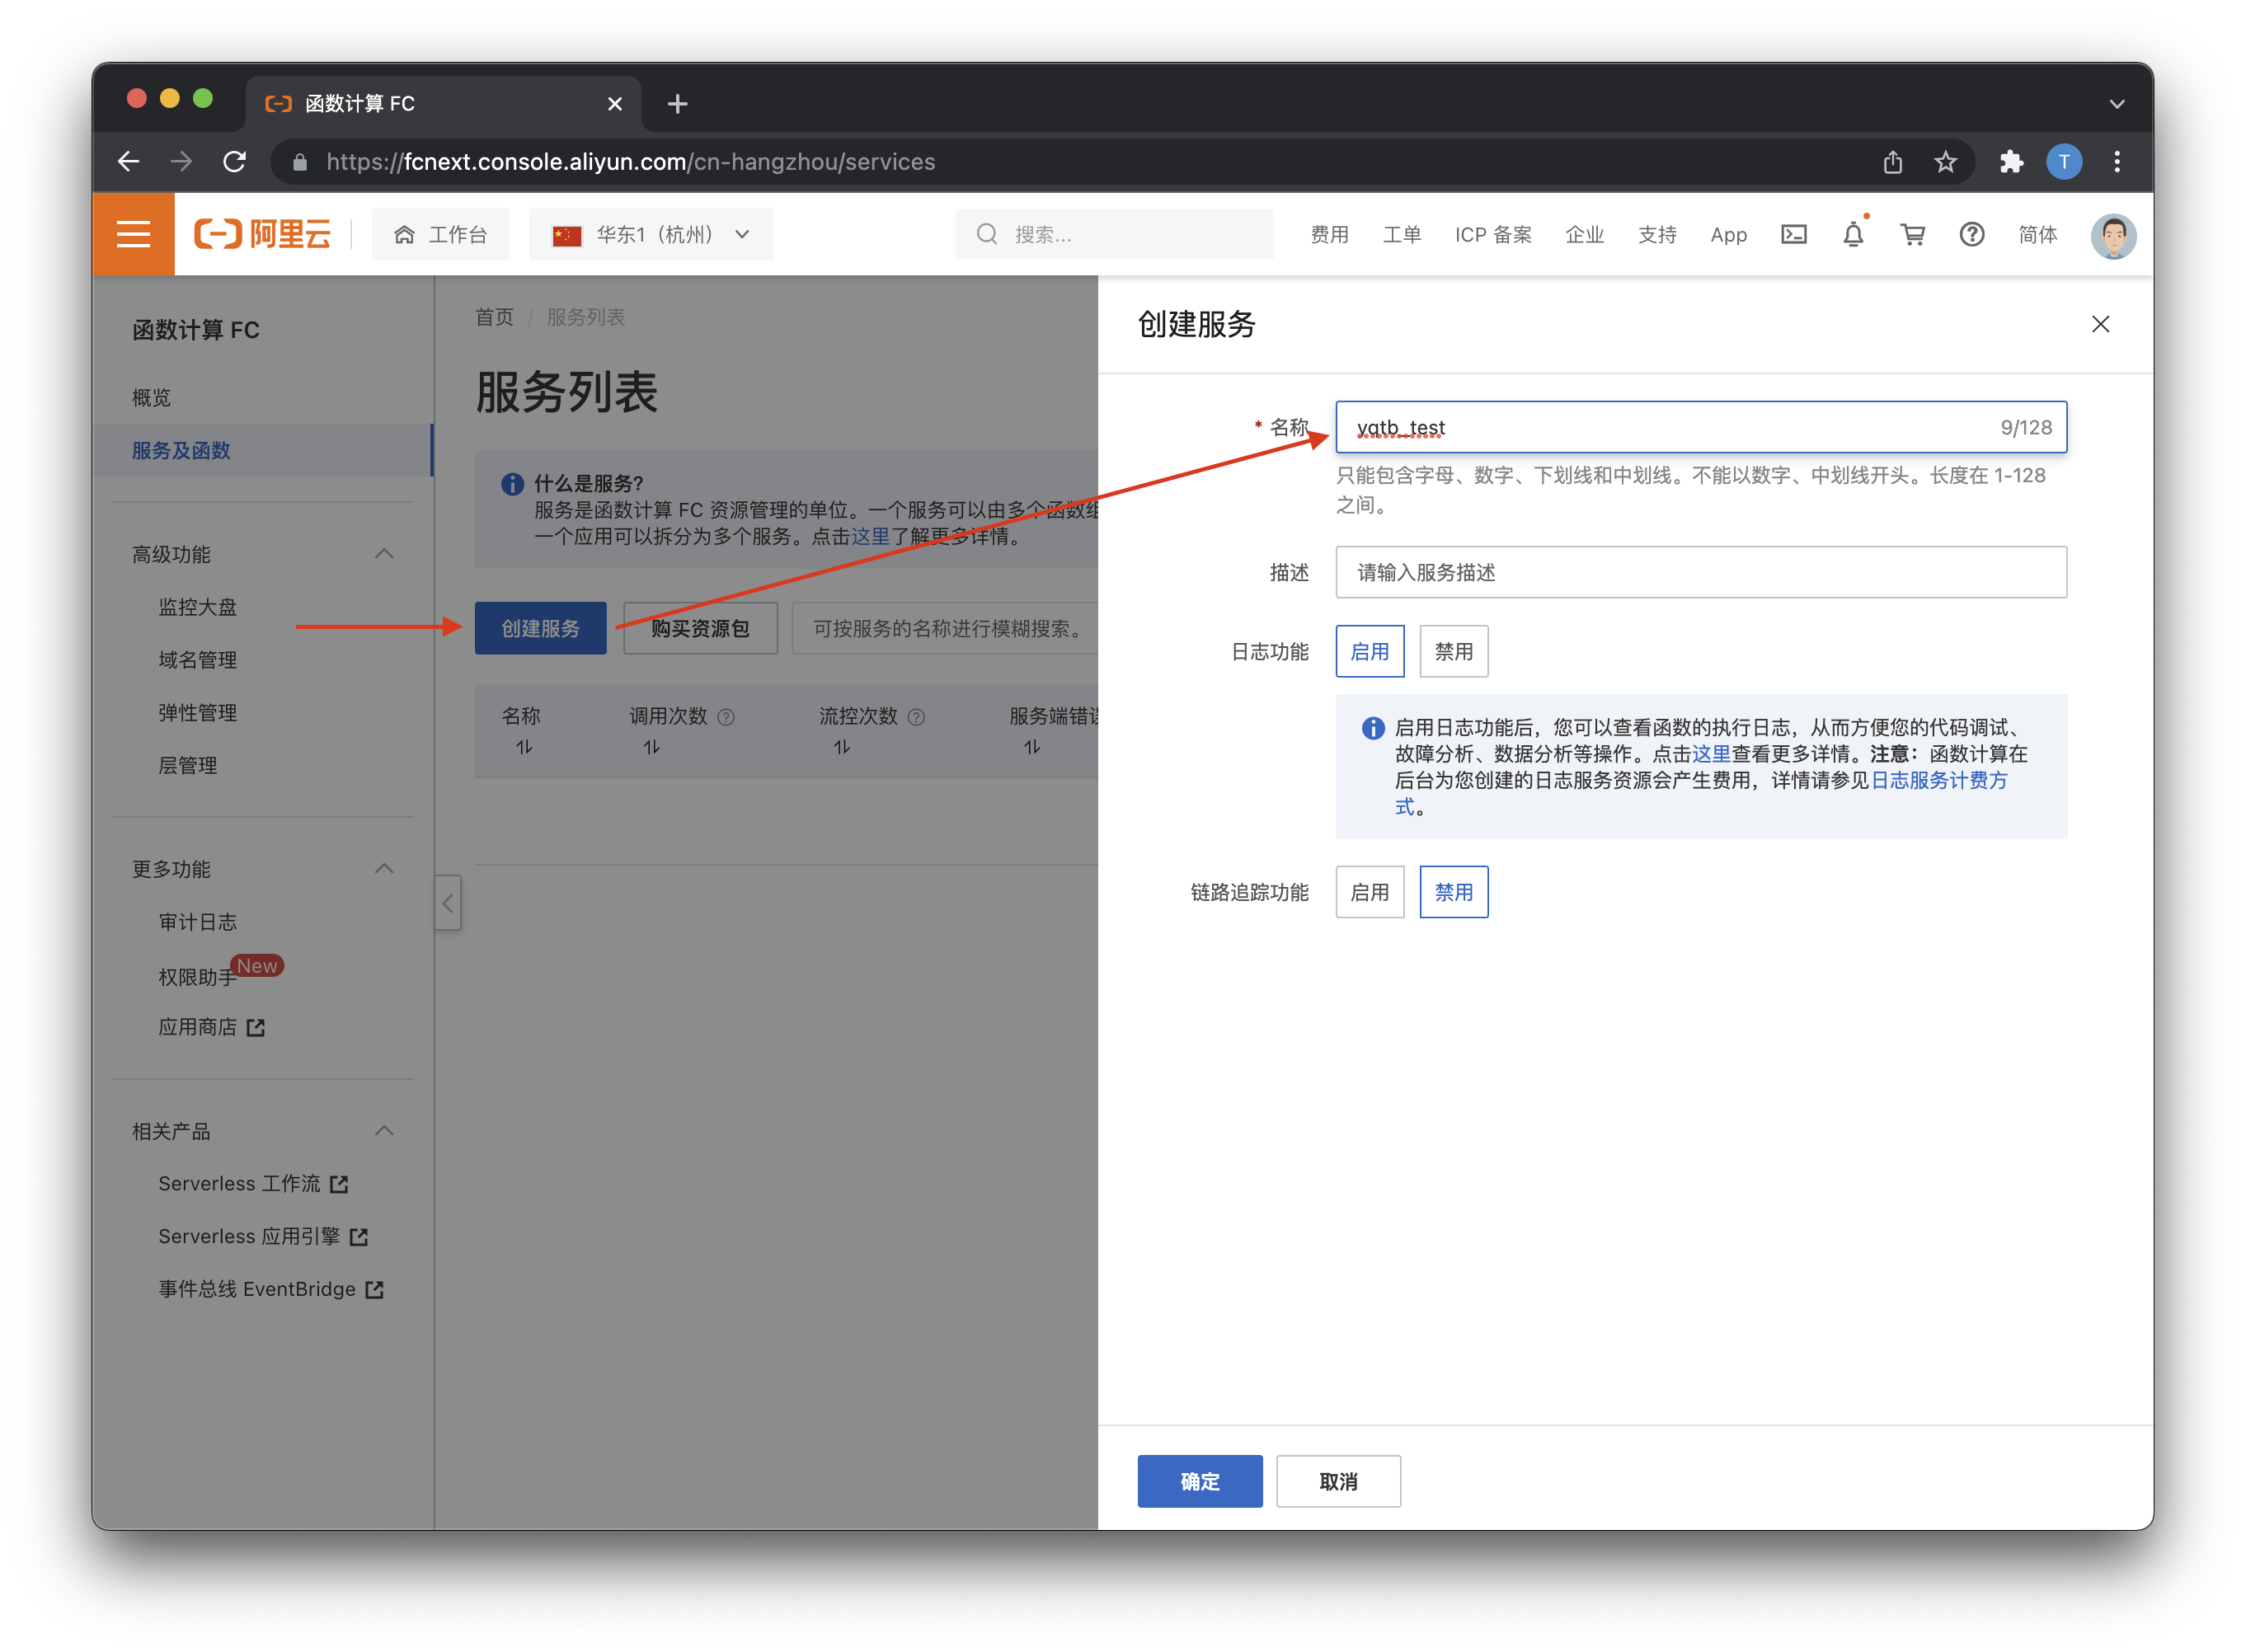Cancel service creation with 取消

[1338, 1481]
